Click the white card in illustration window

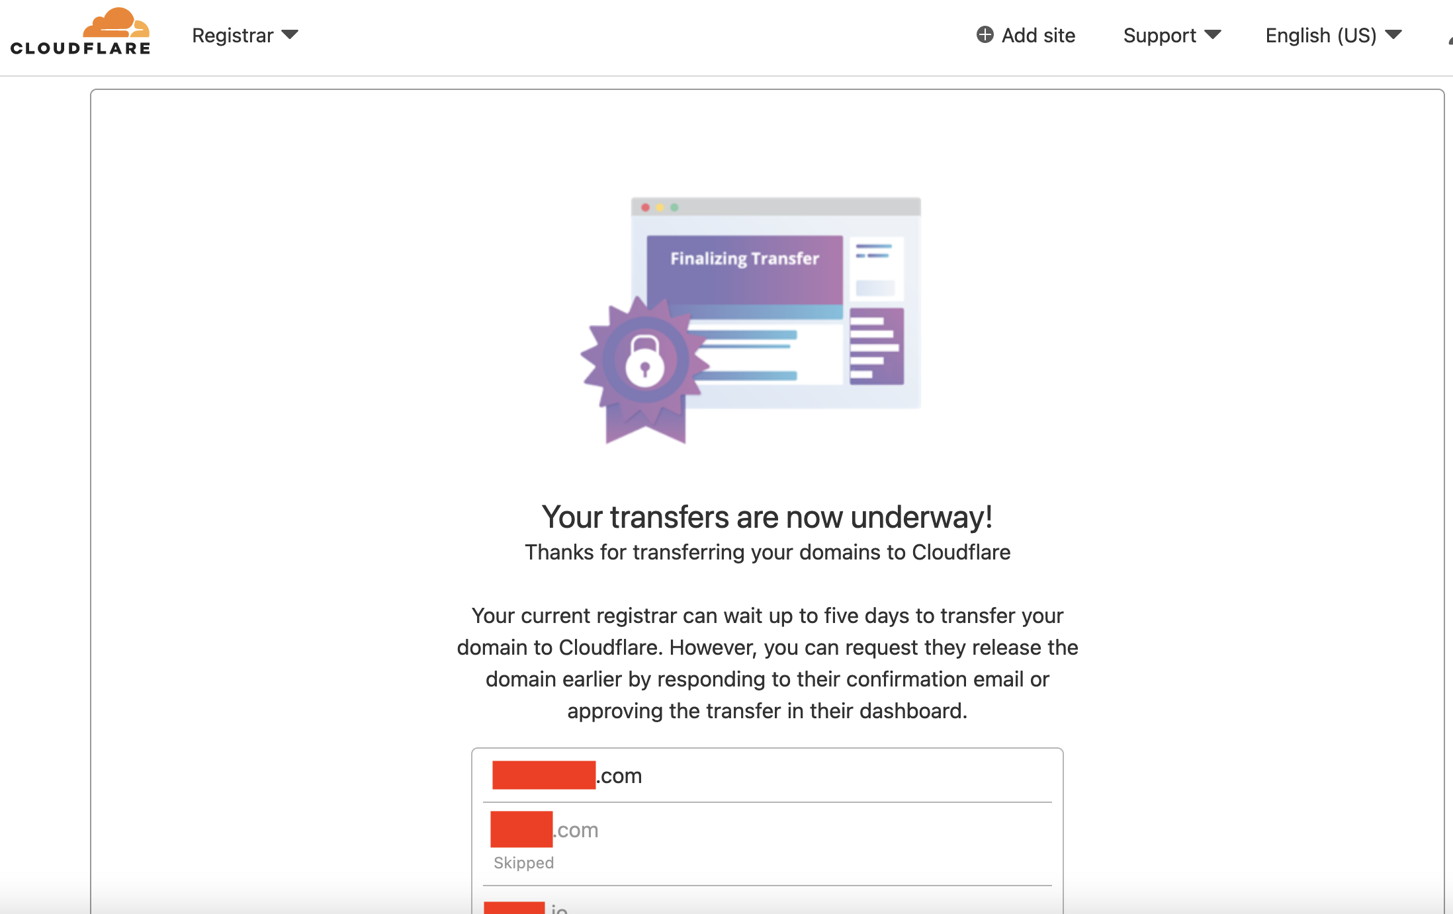(x=877, y=267)
